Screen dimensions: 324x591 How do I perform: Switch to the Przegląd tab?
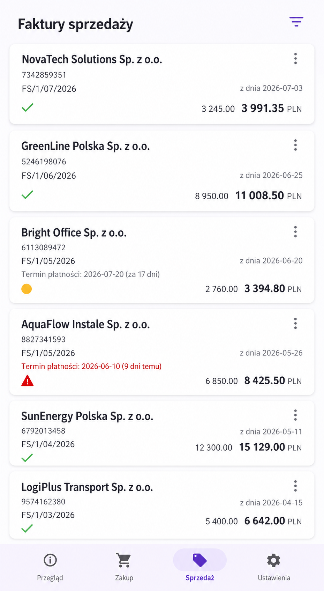(50, 567)
